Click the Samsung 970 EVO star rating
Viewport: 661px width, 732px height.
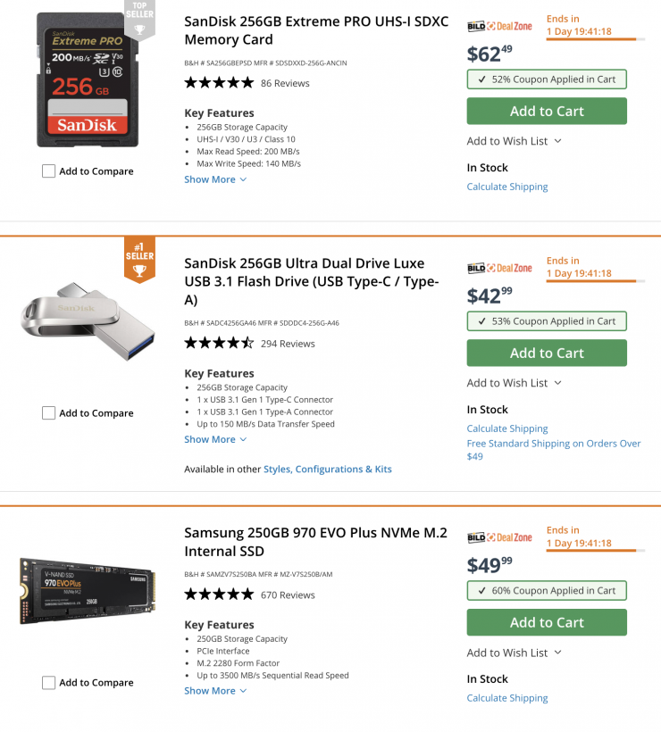pyautogui.click(x=219, y=595)
